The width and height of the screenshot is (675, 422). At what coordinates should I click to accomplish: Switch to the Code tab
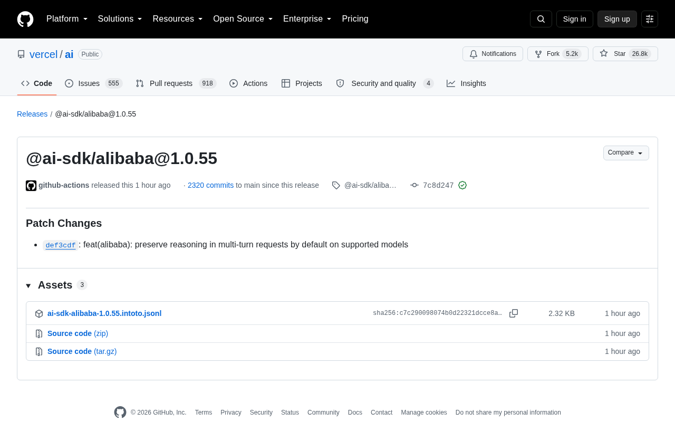click(x=37, y=83)
